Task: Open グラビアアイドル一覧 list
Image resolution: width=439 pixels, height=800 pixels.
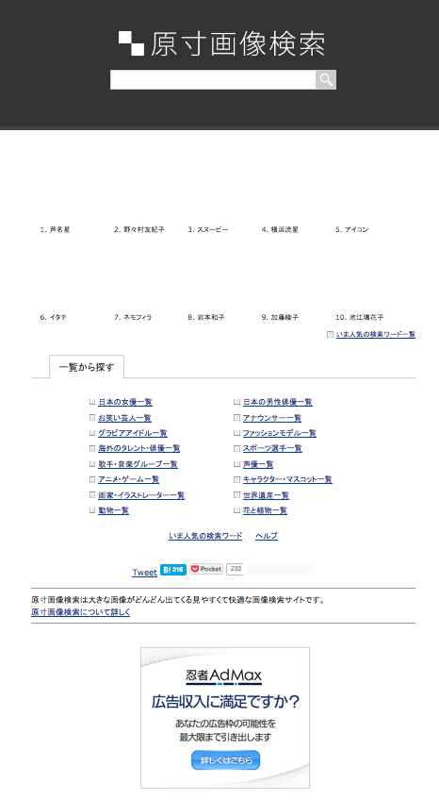Action: (133, 433)
